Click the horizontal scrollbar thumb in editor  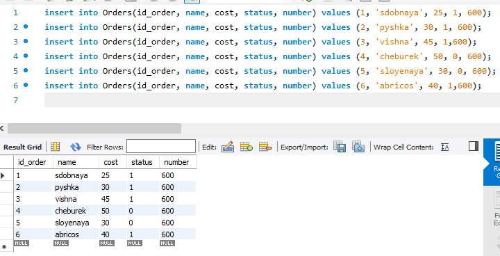(94, 128)
